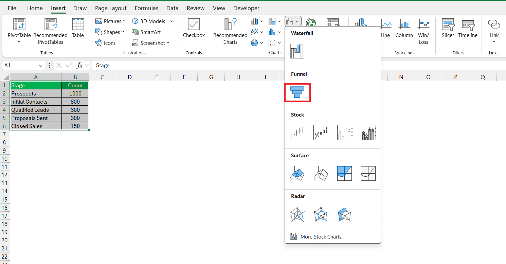Expand the Name Box dropdown arrow
The image size is (506, 264).
click(x=41, y=66)
